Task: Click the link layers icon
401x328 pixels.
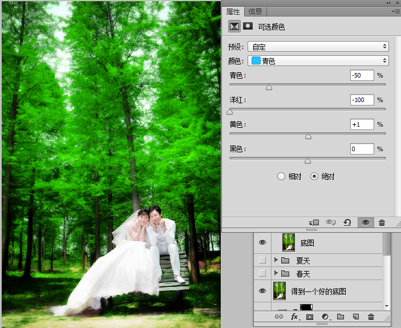Action: coord(279,317)
